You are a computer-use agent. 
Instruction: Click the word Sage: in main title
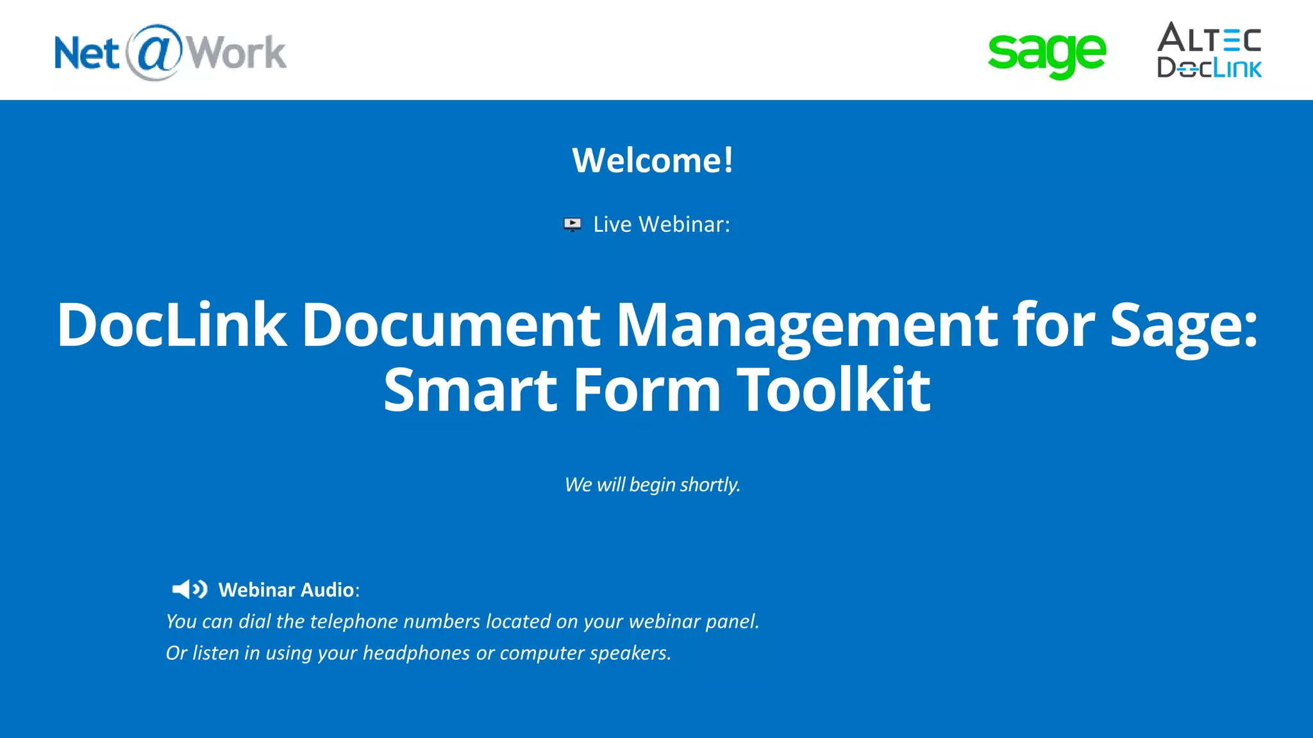point(1183,325)
